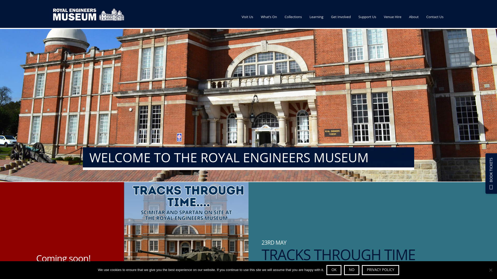Select Support Us in the navigation
This screenshot has width=497, height=279.
[367, 17]
